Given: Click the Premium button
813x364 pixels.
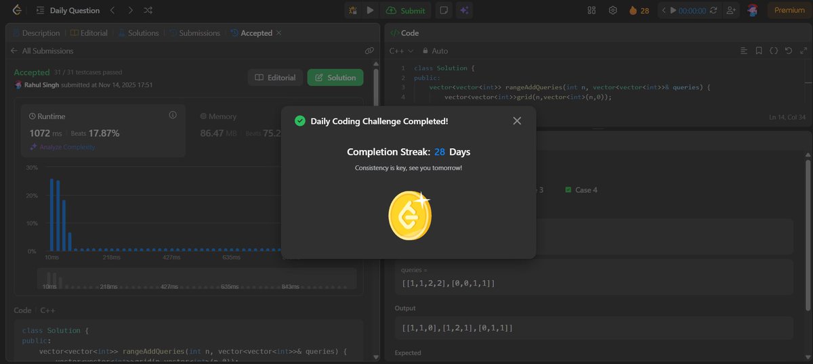Looking at the screenshot, I should tap(789, 10).
